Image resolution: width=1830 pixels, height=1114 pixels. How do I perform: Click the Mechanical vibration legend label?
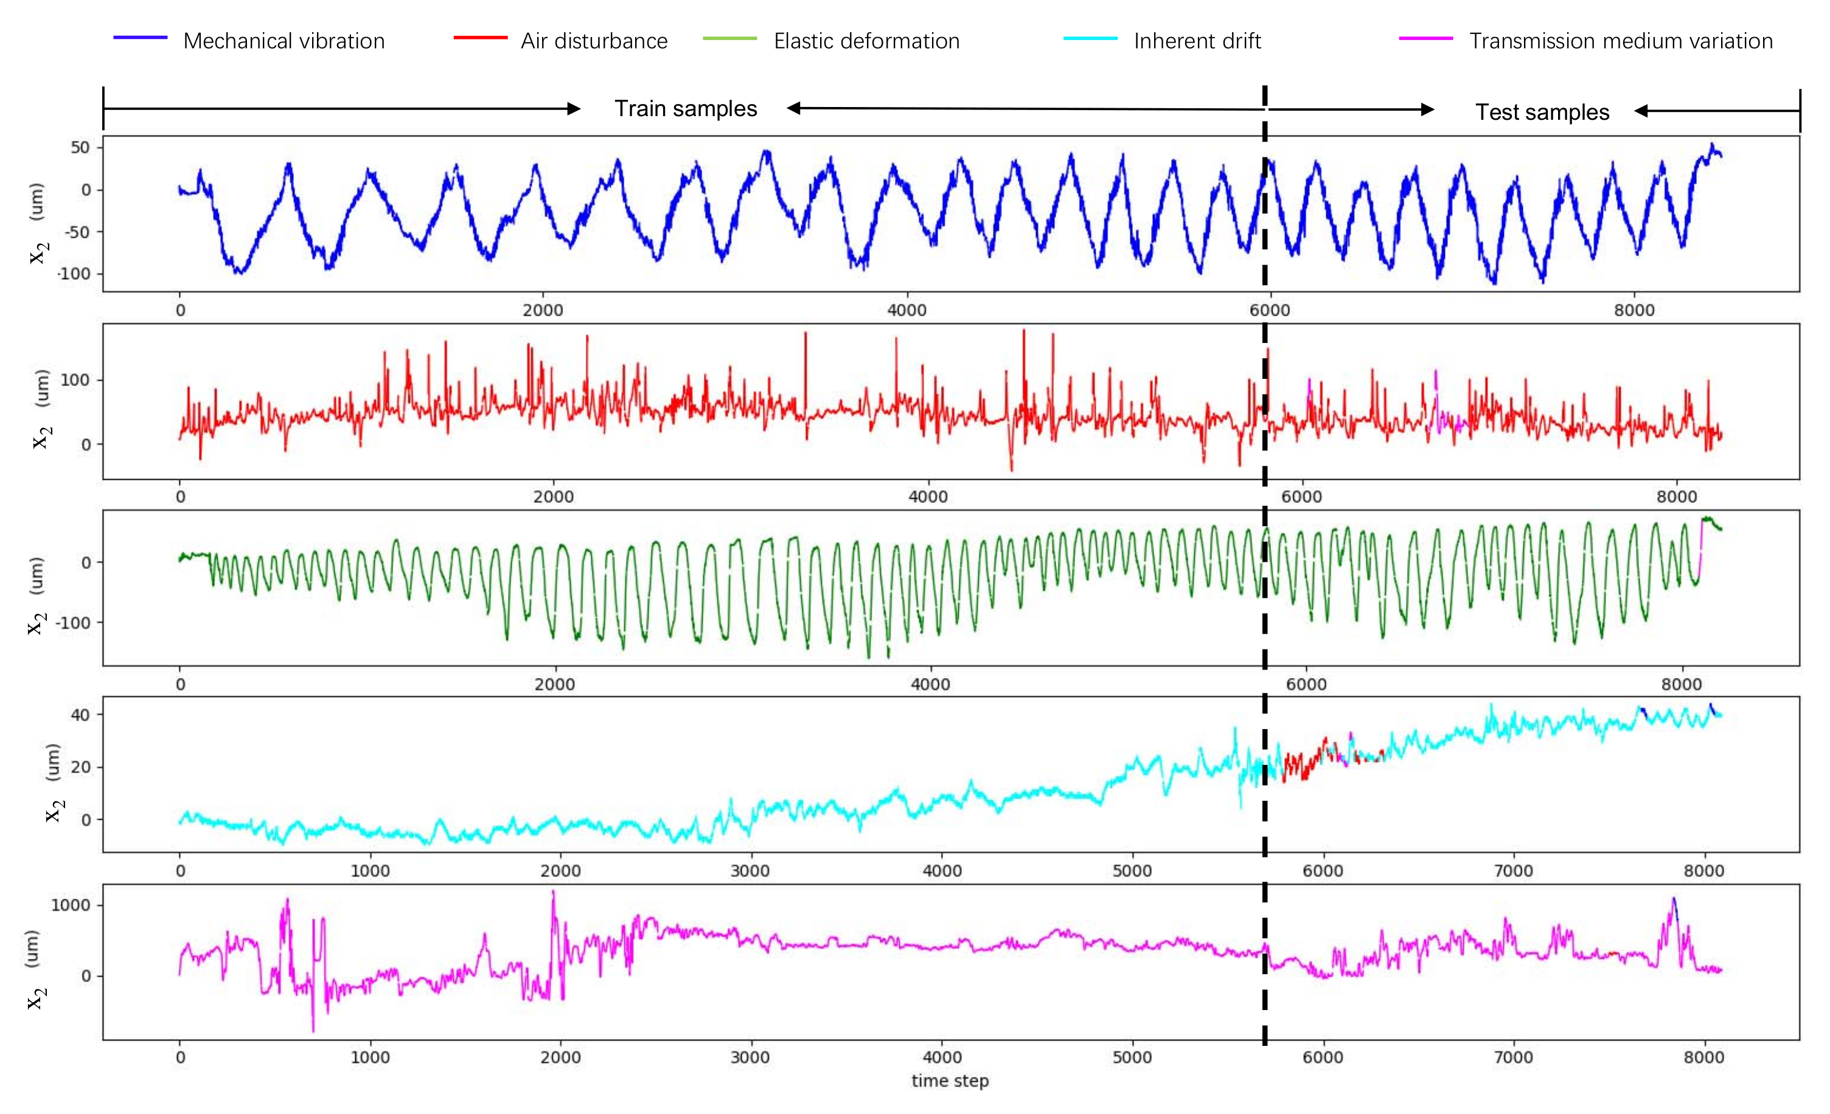pos(284,41)
